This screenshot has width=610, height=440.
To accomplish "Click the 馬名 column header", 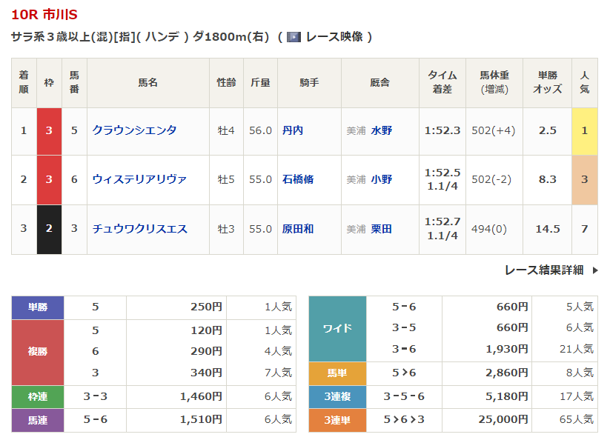I will (147, 83).
